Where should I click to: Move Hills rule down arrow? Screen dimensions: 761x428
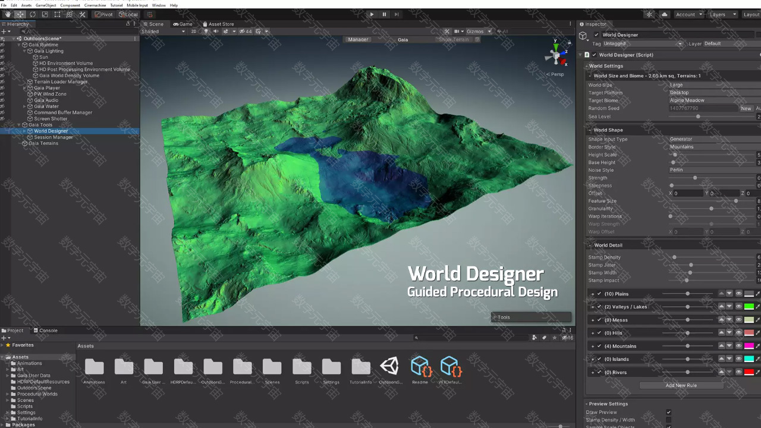(729, 333)
